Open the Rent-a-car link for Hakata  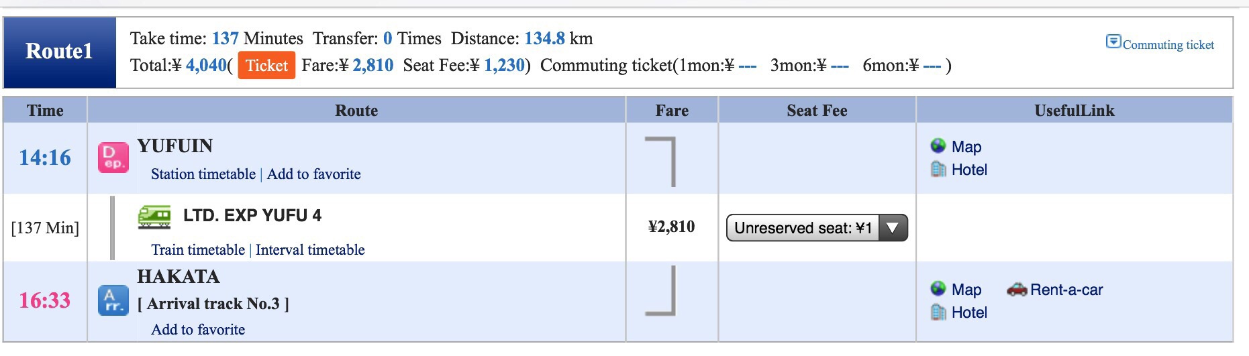point(1066,290)
